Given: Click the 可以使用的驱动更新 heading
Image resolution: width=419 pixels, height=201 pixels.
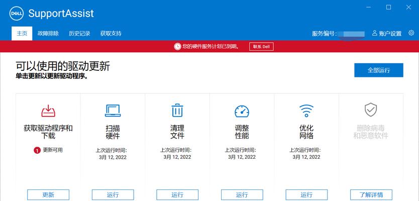Looking at the screenshot, I should click(x=63, y=66).
